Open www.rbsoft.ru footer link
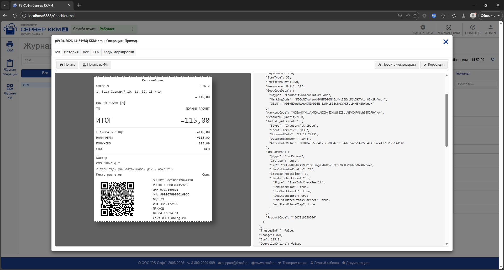 tap(263, 263)
